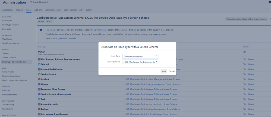Click the Account Activation issue icon

pyautogui.click(x=39, y=104)
